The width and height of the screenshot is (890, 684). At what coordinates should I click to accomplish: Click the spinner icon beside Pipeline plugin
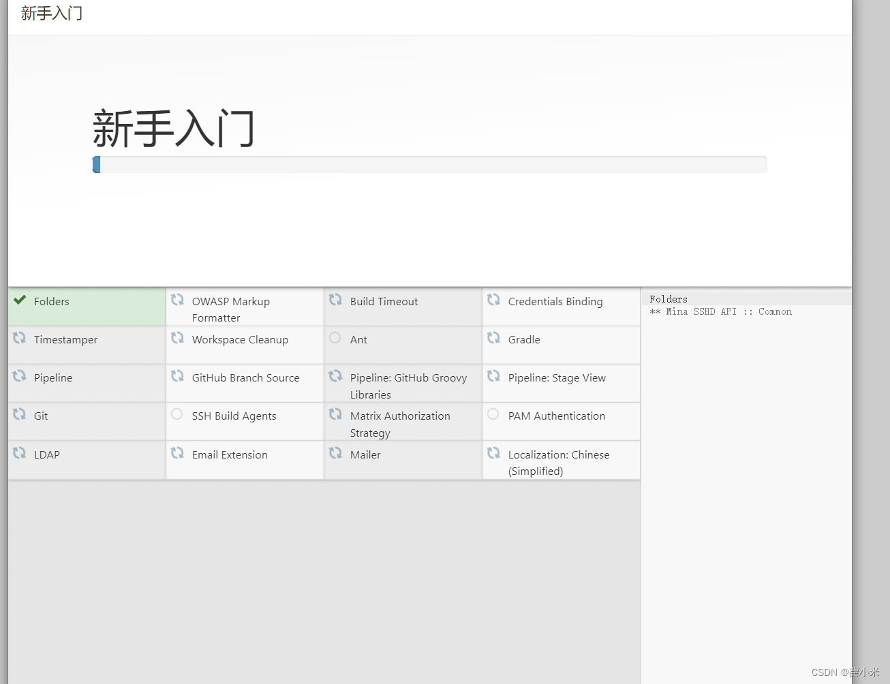[19, 376]
